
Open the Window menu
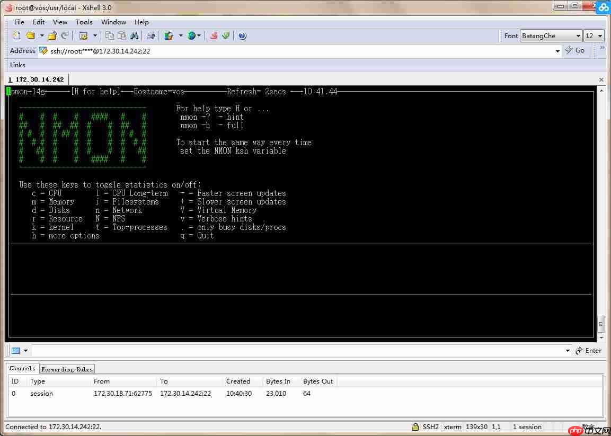[113, 22]
